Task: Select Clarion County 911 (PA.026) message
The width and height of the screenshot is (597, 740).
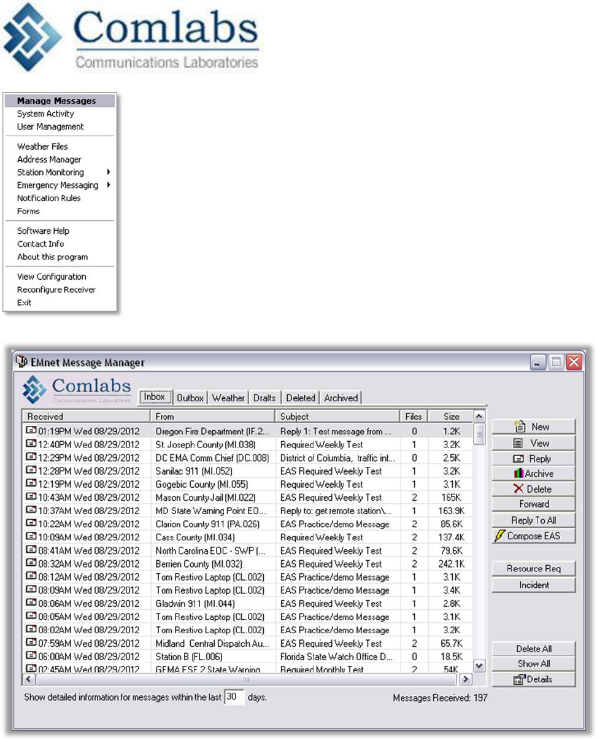Action: click(x=248, y=524)
